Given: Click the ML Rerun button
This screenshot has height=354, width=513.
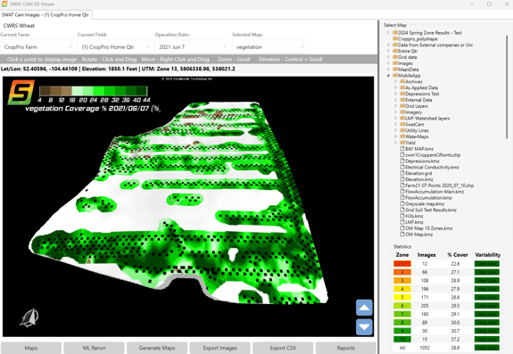Looking at the screenshot, I should point(94,348).
